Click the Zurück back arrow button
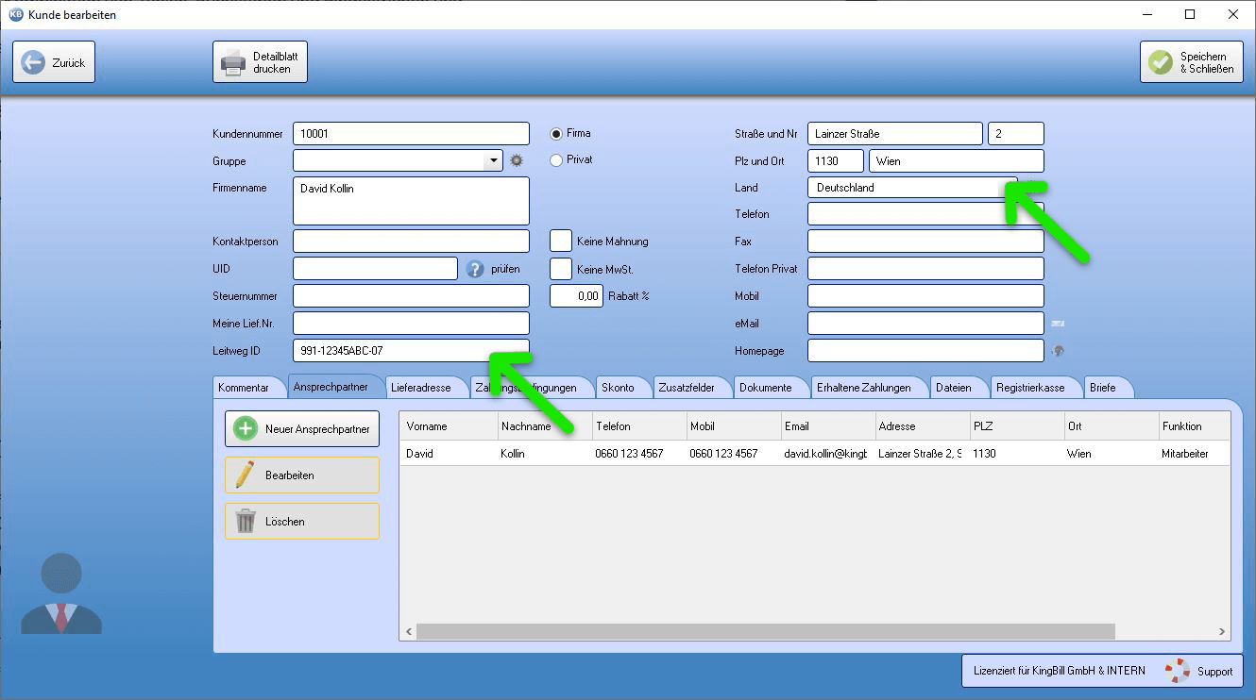1256x700 pixels. click(54, 62)
